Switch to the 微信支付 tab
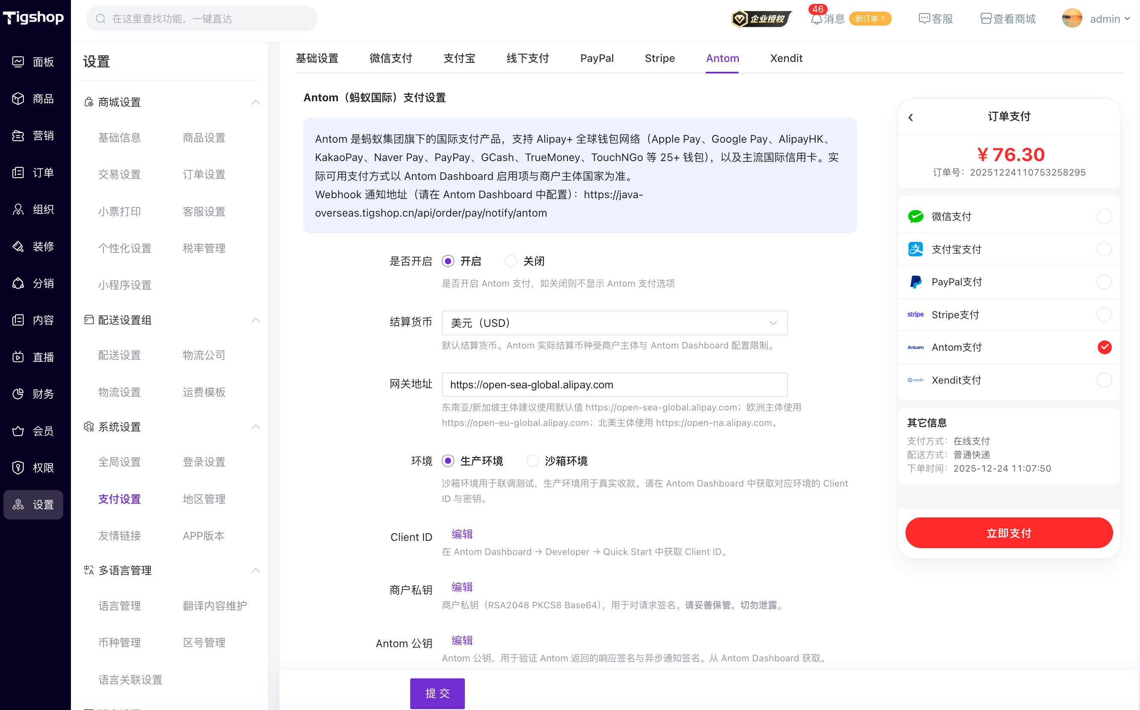Screen dimensions: 1140x710 point(391,58)
